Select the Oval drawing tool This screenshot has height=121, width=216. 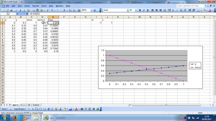(x=40, y=109)
